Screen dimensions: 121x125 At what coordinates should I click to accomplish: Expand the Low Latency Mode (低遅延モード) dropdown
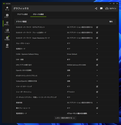click(97, 49)
